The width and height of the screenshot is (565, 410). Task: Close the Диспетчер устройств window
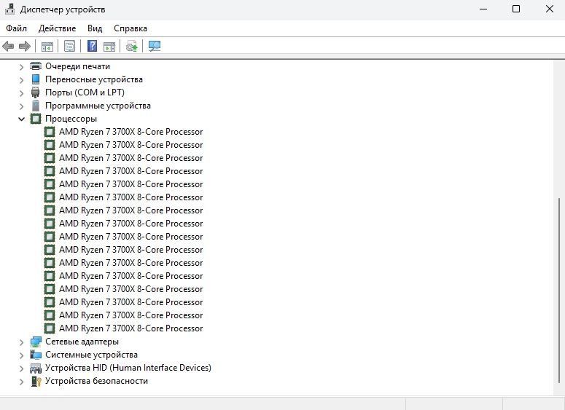point(549,9)
